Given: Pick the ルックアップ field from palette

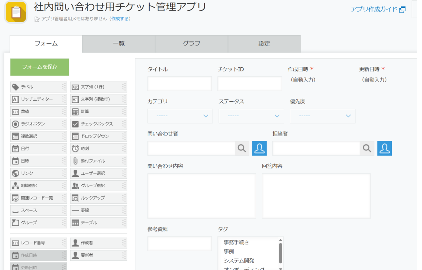Looking at the screenshot, I should [98, 198].
